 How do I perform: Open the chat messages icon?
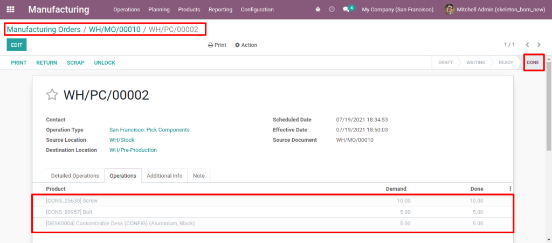[x=347, y=9]
